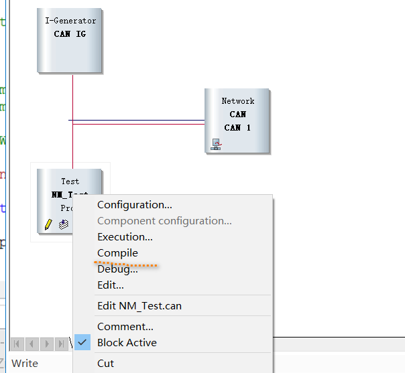Viewport: 405px width, 373px height.
Task: Select Edit... in context menu
Action: [172, 285]
